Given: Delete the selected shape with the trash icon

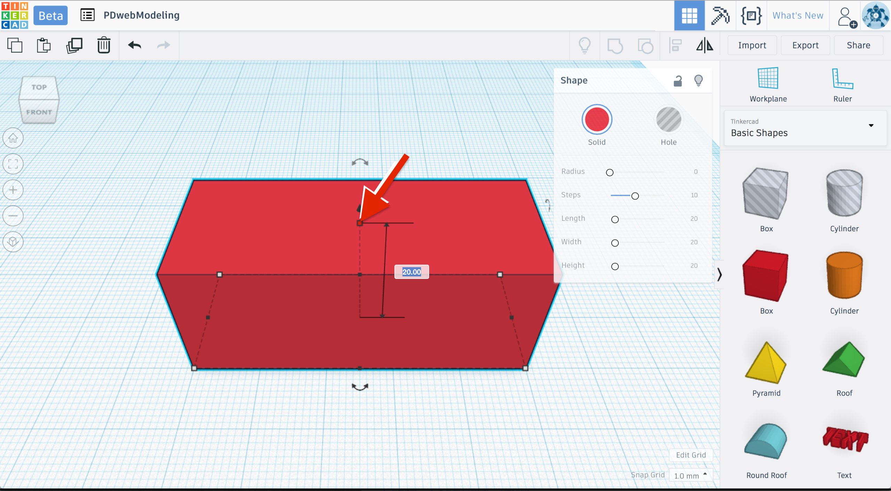Looking at the screenshot, I should (x=103, y=45).
